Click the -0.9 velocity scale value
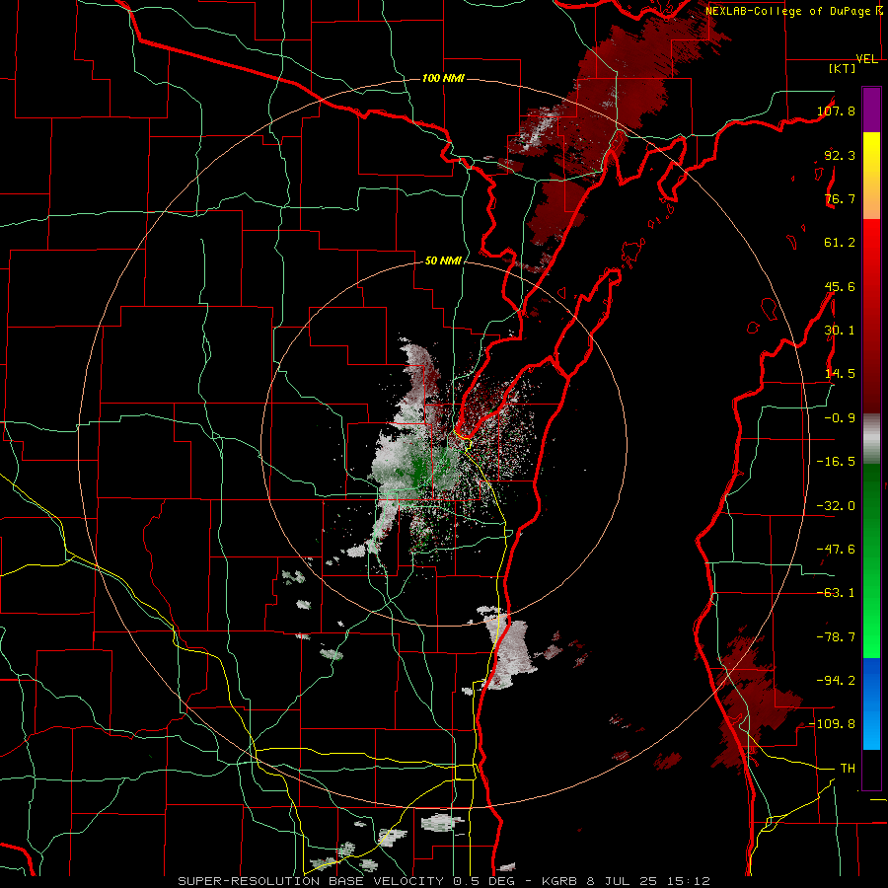This screenshot has height=888, width=888. click(x=840, y=418)
